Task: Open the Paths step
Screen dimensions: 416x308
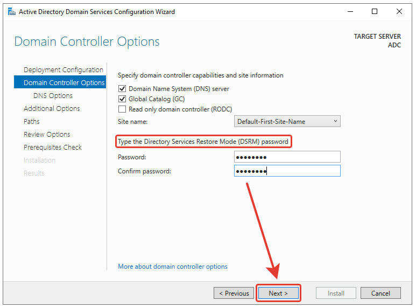Action: tap(32, 122)
